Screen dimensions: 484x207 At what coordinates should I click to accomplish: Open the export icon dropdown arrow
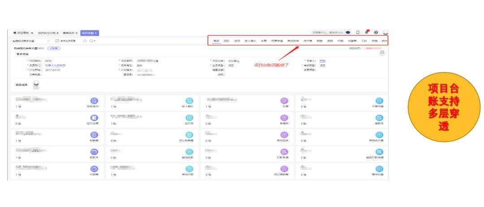coord(95,41)
